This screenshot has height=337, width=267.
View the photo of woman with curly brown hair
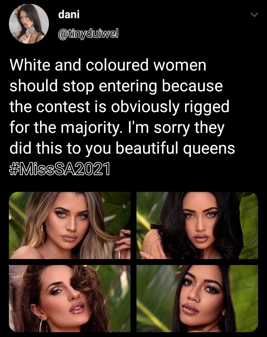tap(70, 298)
